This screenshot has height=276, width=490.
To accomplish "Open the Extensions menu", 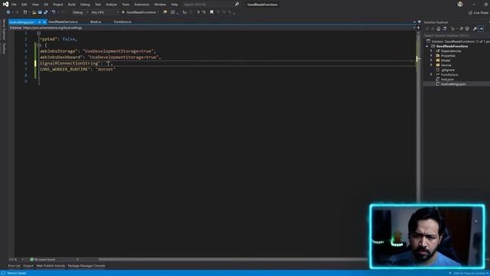I will [142, 5].
